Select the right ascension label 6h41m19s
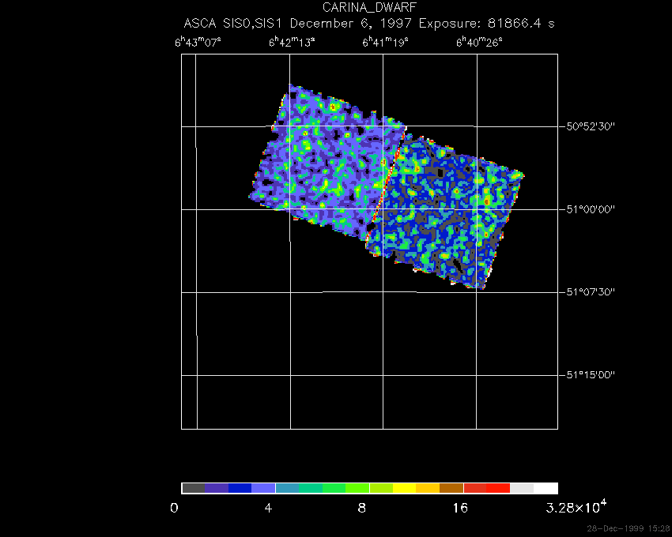The height and width of the screenshot is (537, 672). 385,42
